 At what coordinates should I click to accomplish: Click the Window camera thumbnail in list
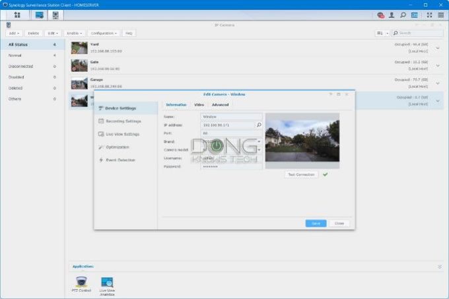click(x=79, y=101)
